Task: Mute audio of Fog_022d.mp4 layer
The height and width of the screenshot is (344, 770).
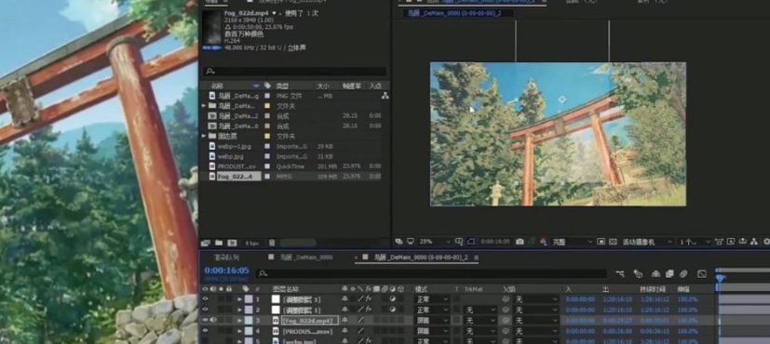Action: pos(213,321)
